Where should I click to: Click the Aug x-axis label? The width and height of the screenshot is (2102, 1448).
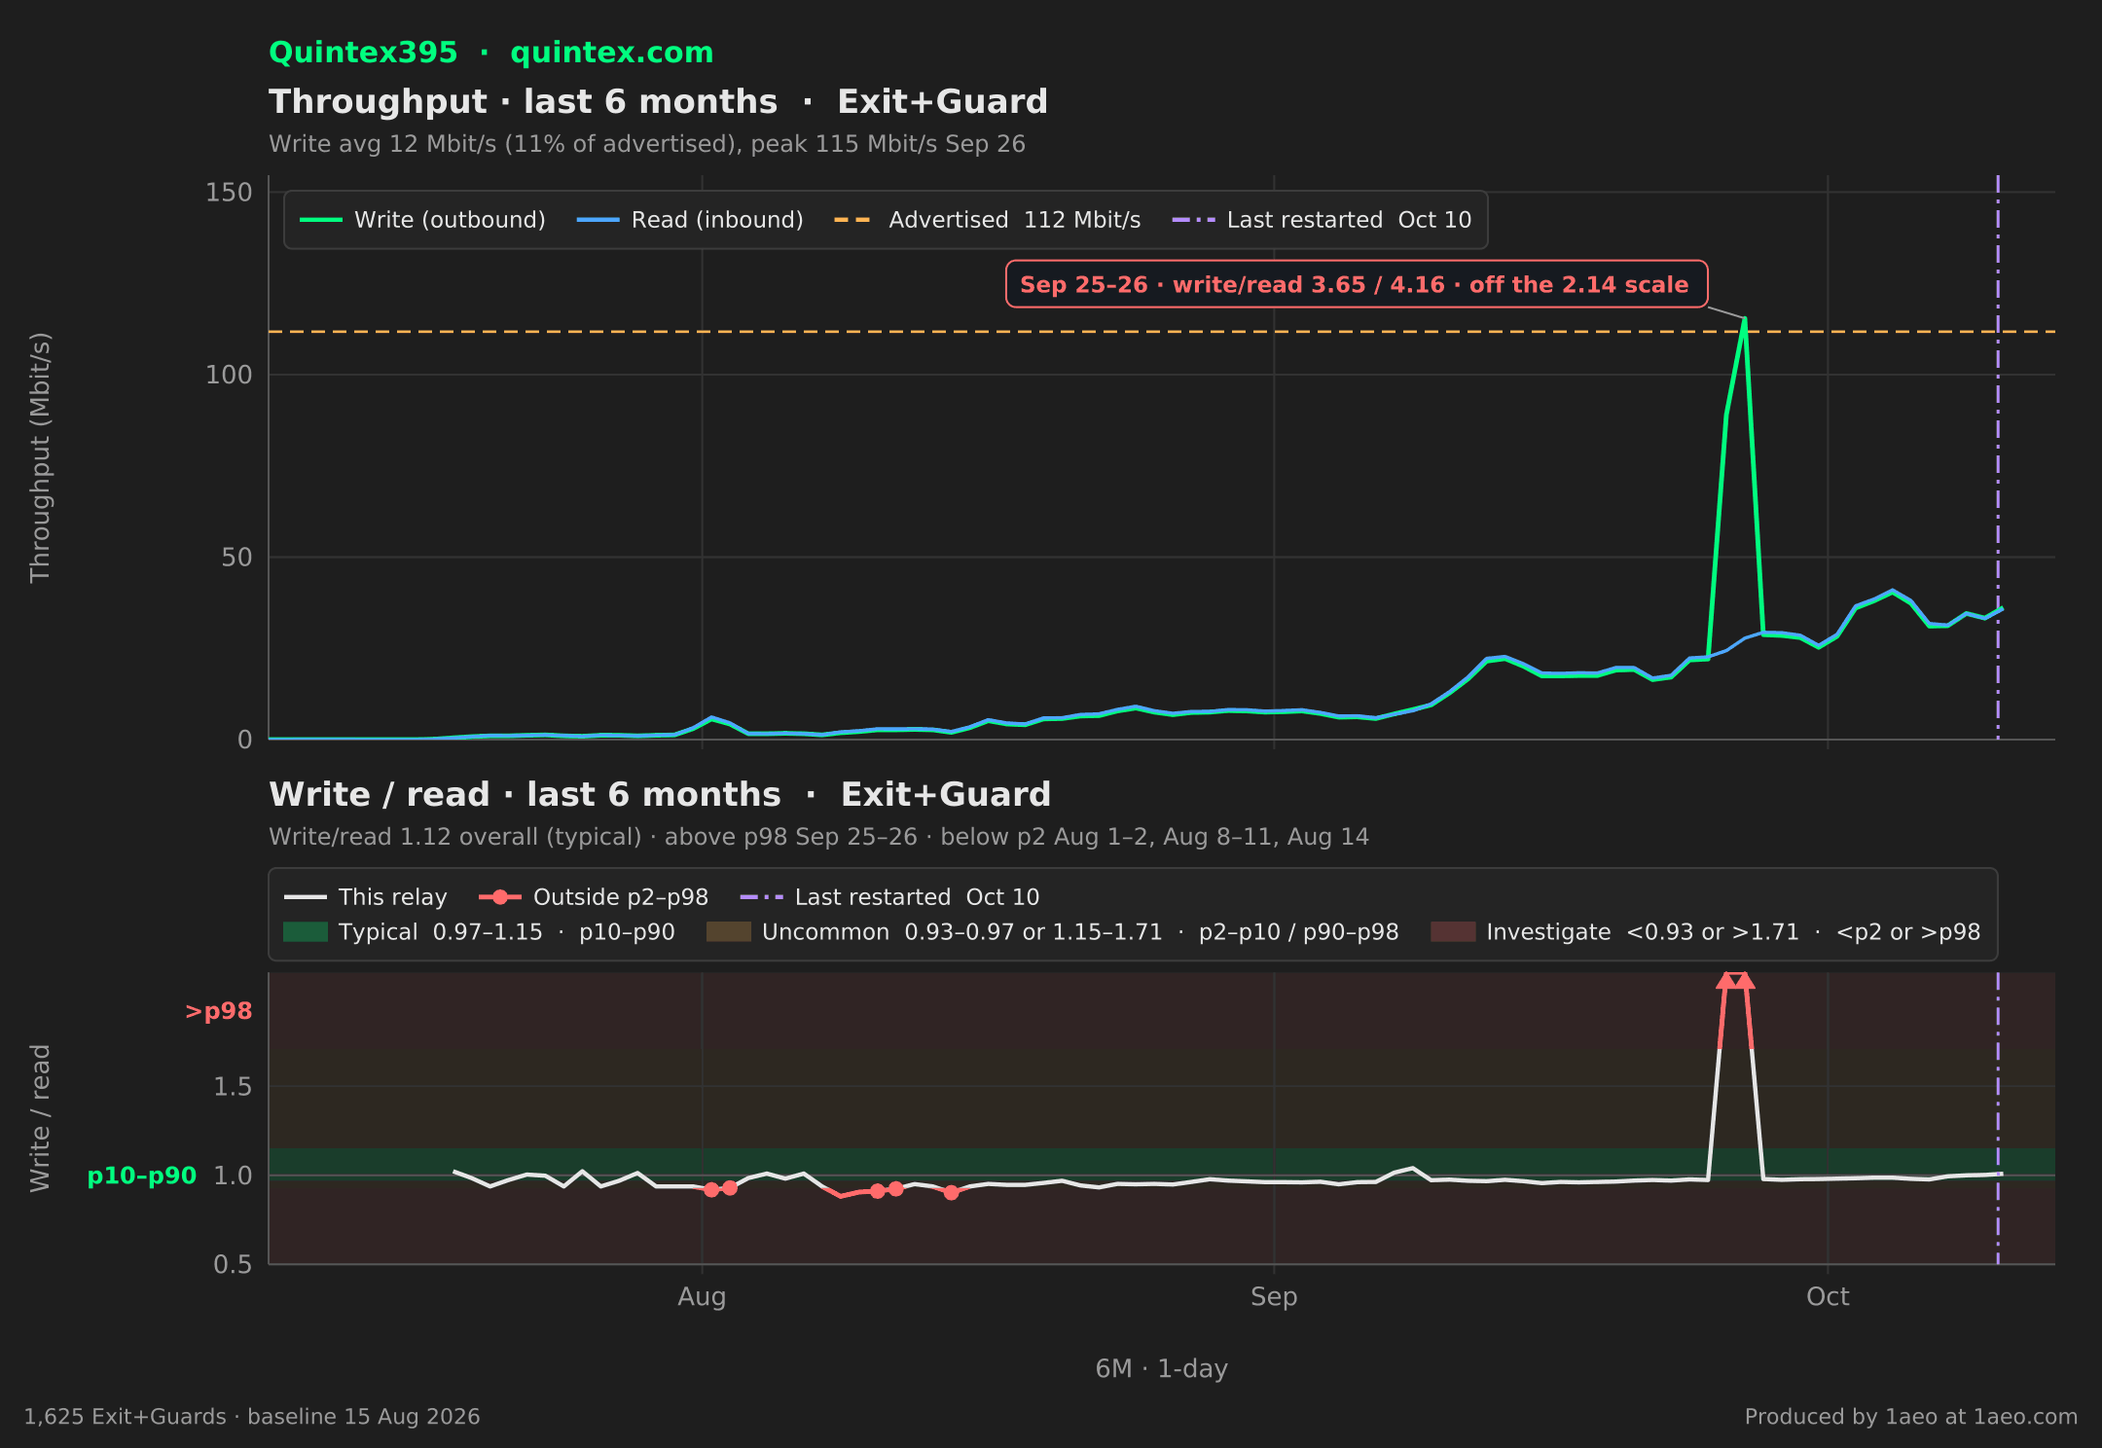[702, 1297]
